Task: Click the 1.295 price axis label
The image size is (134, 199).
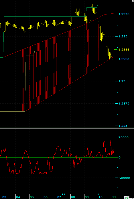Action: [123, 37]
